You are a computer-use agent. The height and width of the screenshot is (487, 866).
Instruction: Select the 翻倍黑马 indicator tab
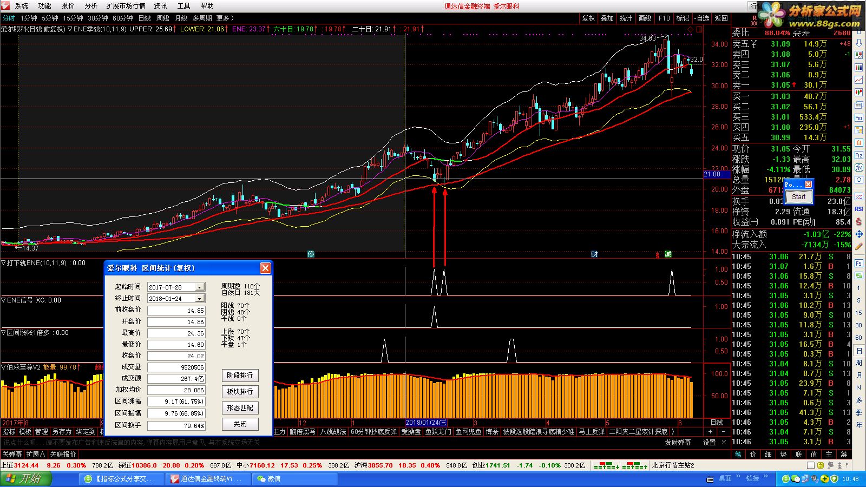click(x=303, y=432)
